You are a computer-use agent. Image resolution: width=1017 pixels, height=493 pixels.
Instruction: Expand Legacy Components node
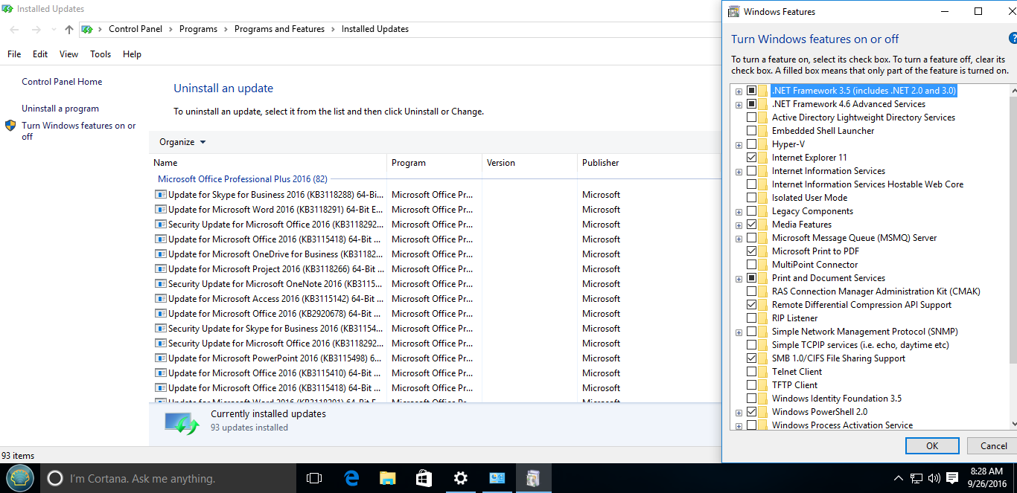tap(739, 212)
